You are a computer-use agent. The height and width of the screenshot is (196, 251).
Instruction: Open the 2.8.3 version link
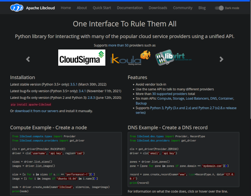point(91,98)
